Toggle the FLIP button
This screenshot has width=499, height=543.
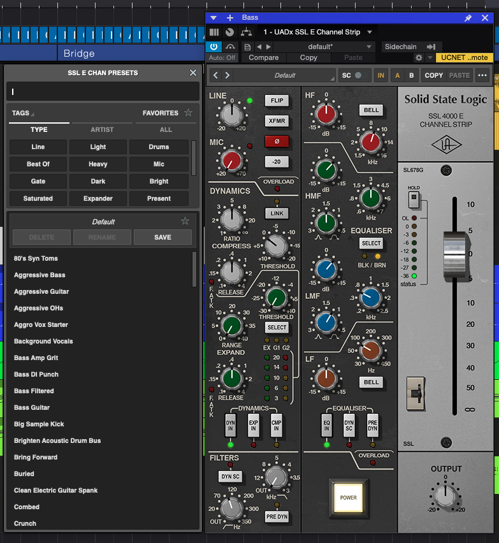tap(277, 101)
